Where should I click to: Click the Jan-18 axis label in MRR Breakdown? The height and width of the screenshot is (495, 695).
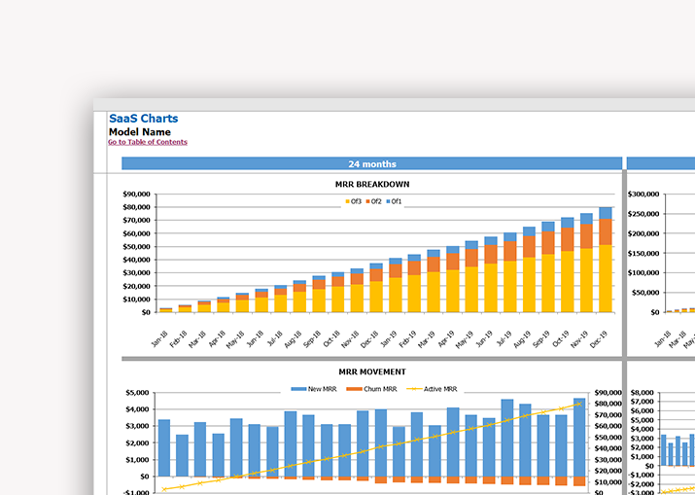tap(161, 337)
